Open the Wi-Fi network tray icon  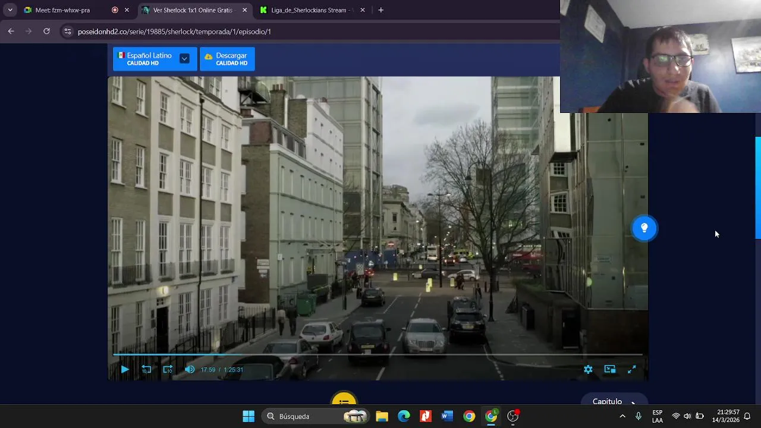point(676,416)
